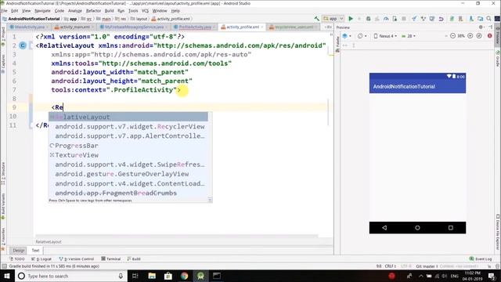Select SwipeRefresh autocomplete suggestion

point(128,164)
